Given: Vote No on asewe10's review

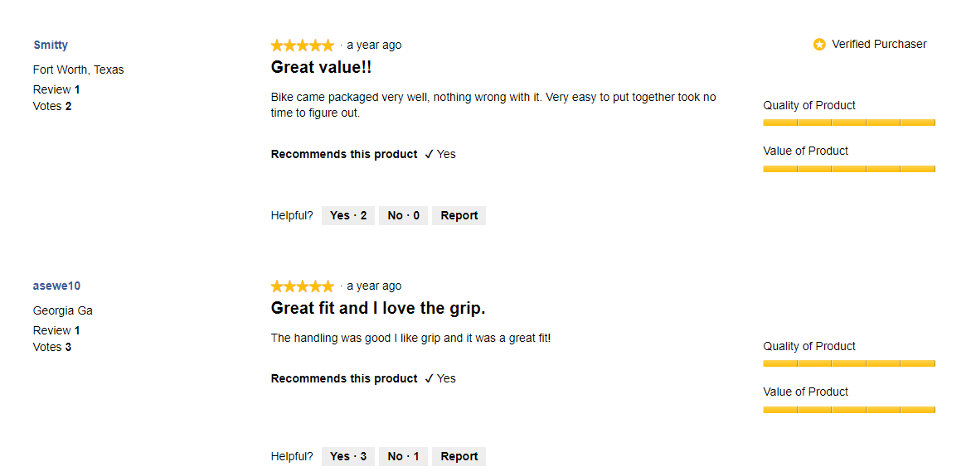Looking at the screenshot, I should (x=404, y=456).
